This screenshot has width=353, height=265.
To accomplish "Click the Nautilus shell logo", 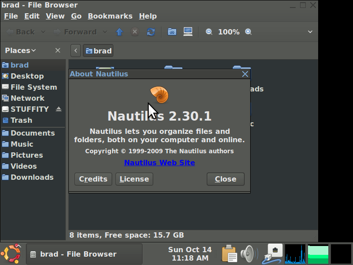I will coord(159,95).
